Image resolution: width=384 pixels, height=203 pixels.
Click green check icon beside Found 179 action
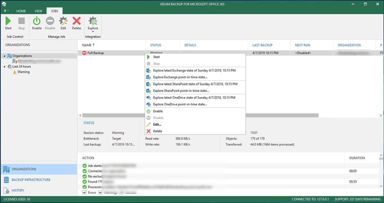click(x=85, y=181)
